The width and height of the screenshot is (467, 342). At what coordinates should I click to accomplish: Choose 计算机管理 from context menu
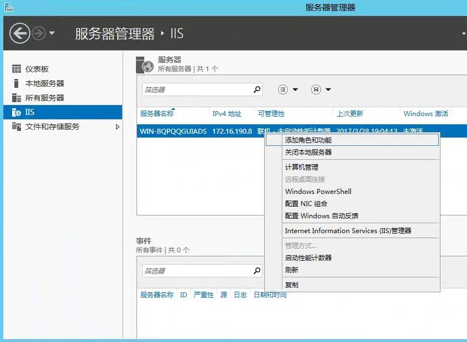pyautogui.click(x=353, y=167)
